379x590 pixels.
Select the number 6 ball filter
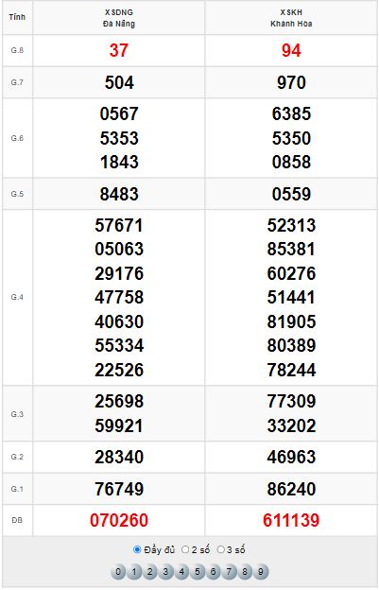(x=213, y=571)
